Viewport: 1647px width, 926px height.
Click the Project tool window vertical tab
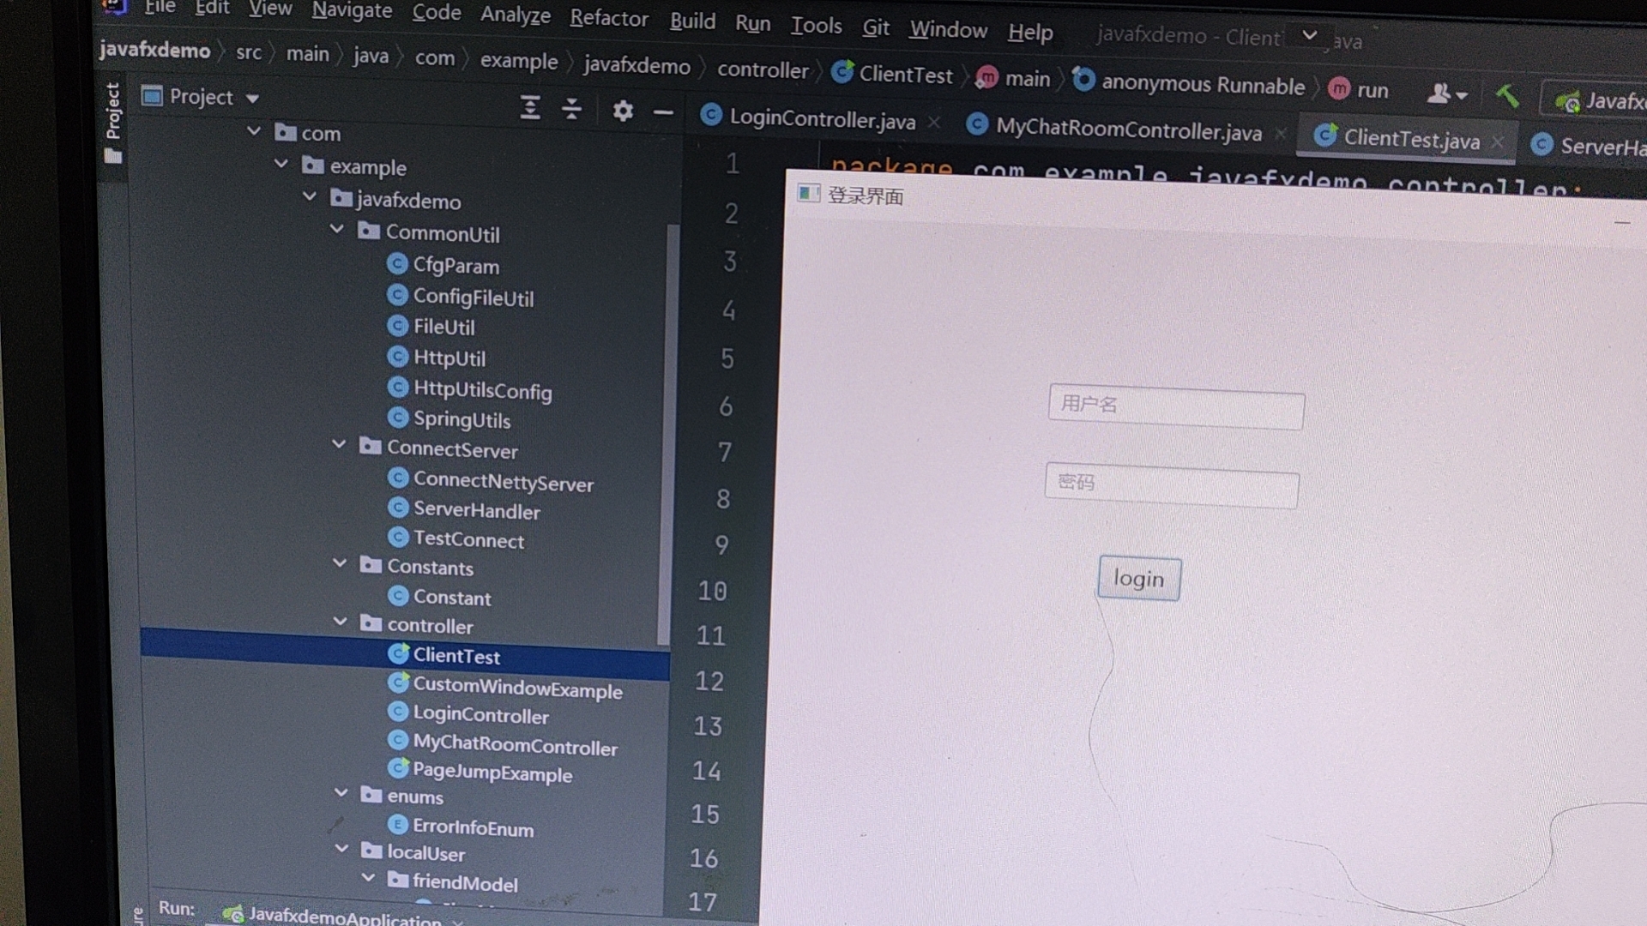112,122
